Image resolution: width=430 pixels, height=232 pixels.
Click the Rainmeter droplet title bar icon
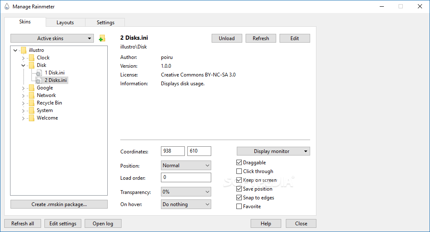click(x=7, y=6)
